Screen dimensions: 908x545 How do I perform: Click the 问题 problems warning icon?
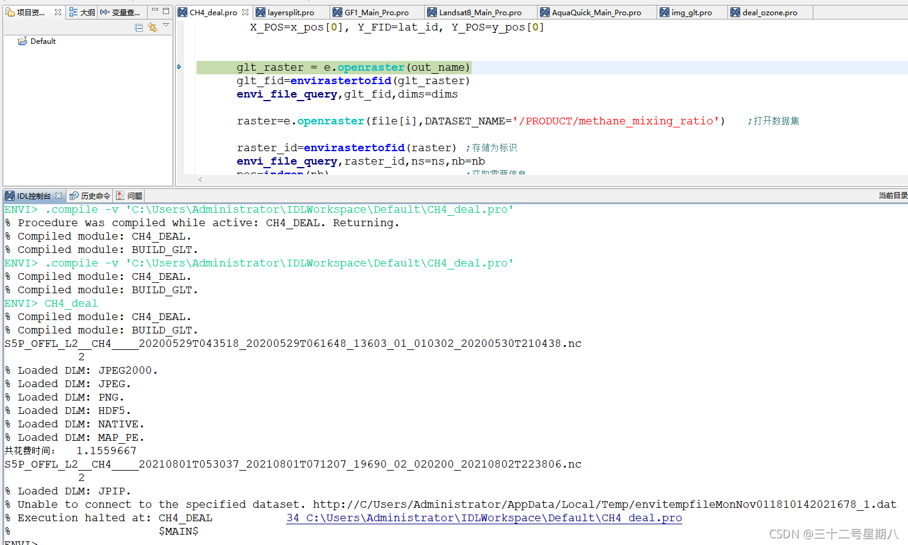120,196
